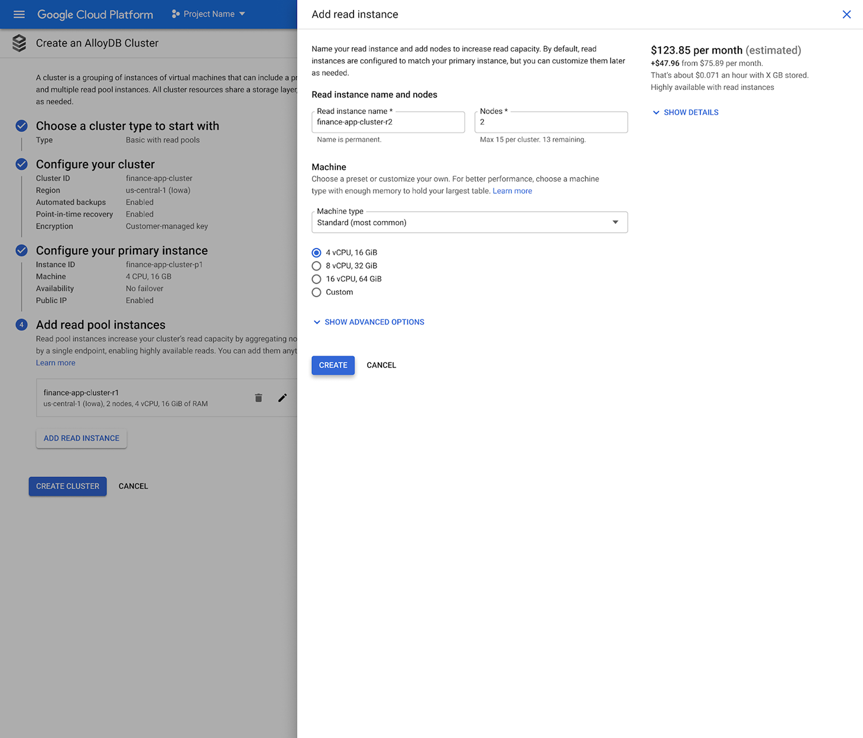Close the Add read instance panel
Viewport: 863px width, 738px height.
click(x=846, y=14)
